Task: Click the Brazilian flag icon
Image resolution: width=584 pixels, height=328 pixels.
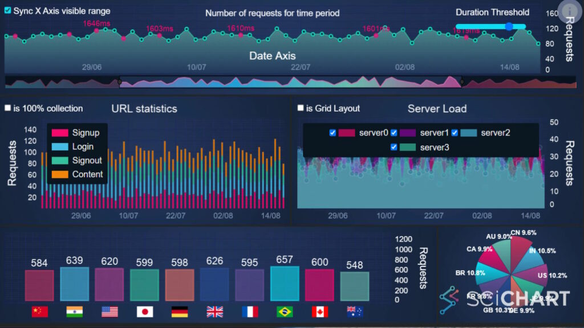Action: click(x=285, y=311)
